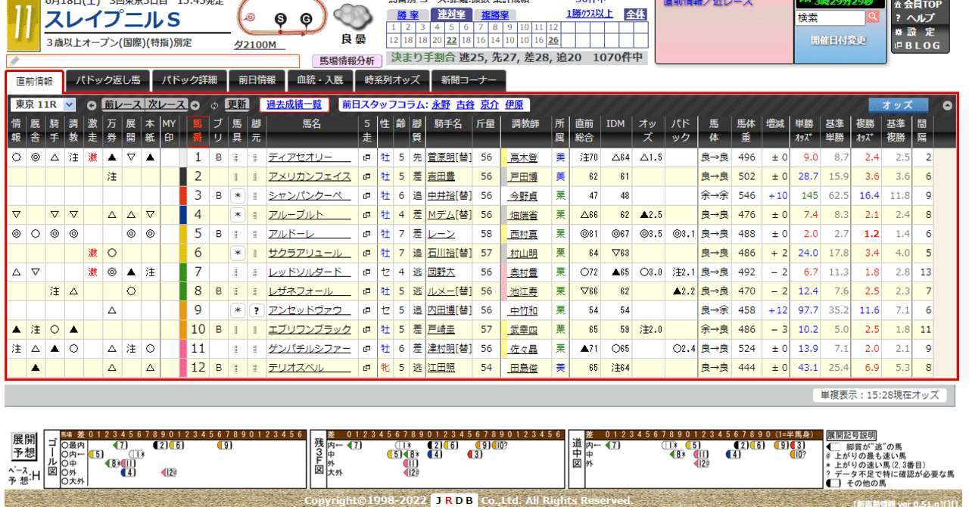Viewport: 969px width, 507px height.
Task: Advance race using arrow beside 次レース
Action: click(195, 104)
